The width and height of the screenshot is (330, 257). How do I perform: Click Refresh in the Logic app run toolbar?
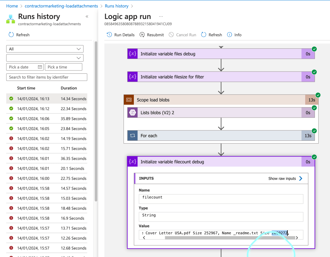(212, 35)
